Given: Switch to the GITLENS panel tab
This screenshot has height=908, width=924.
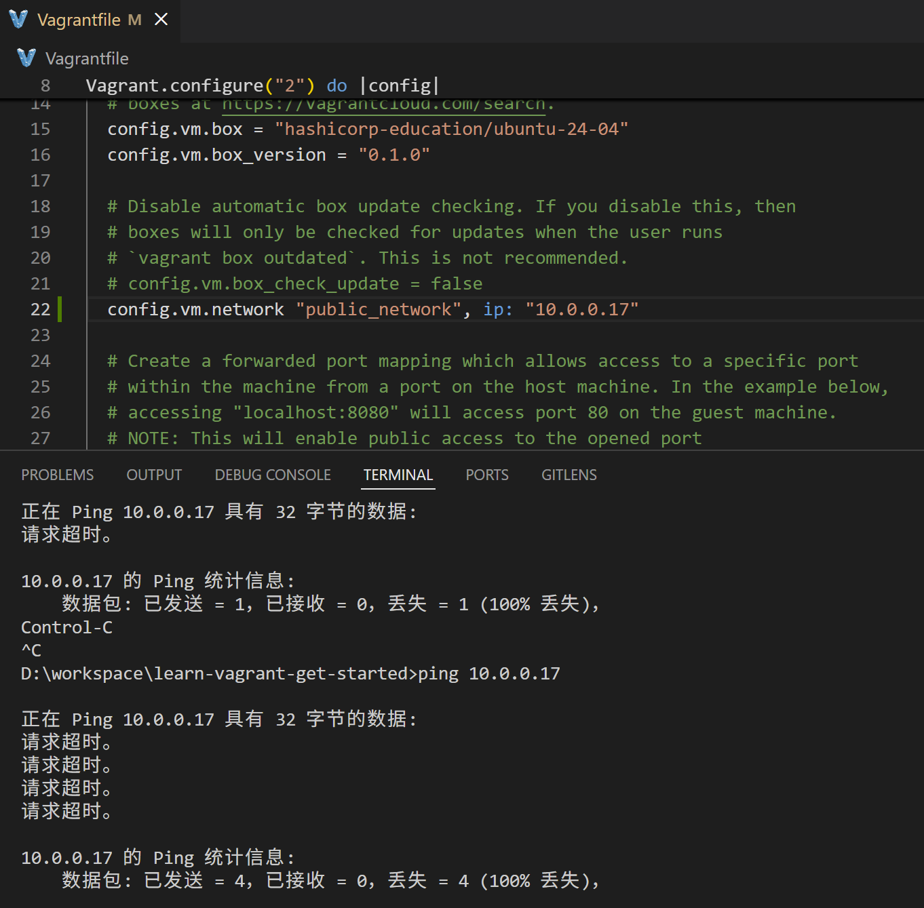Looking at the screenshot, I should [569, 475].
